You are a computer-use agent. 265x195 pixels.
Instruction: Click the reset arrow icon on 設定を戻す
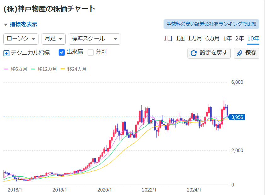point(194,53)
